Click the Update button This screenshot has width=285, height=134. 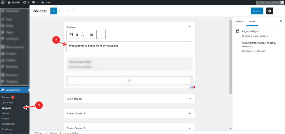click(257, 11)
